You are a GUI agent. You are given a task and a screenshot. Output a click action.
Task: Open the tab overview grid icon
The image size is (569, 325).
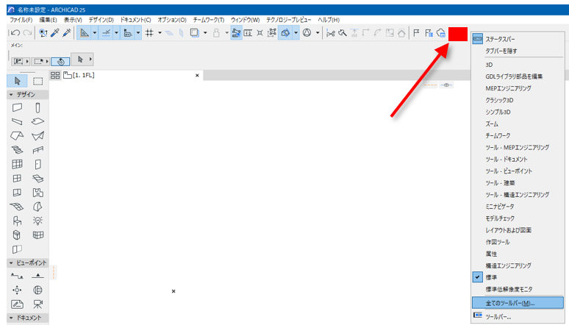point(55,75)
